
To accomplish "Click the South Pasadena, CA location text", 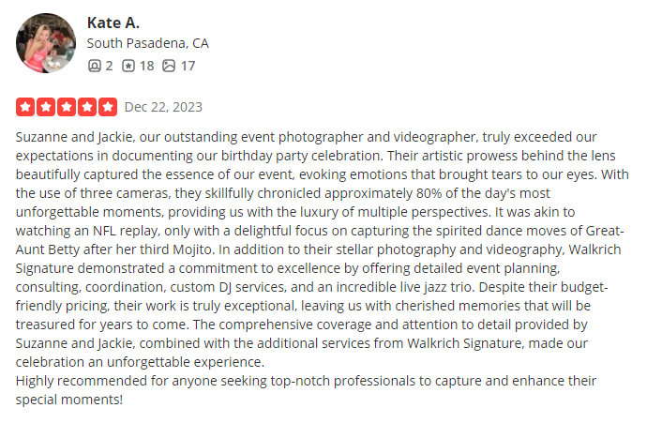I will coord(147,43).
